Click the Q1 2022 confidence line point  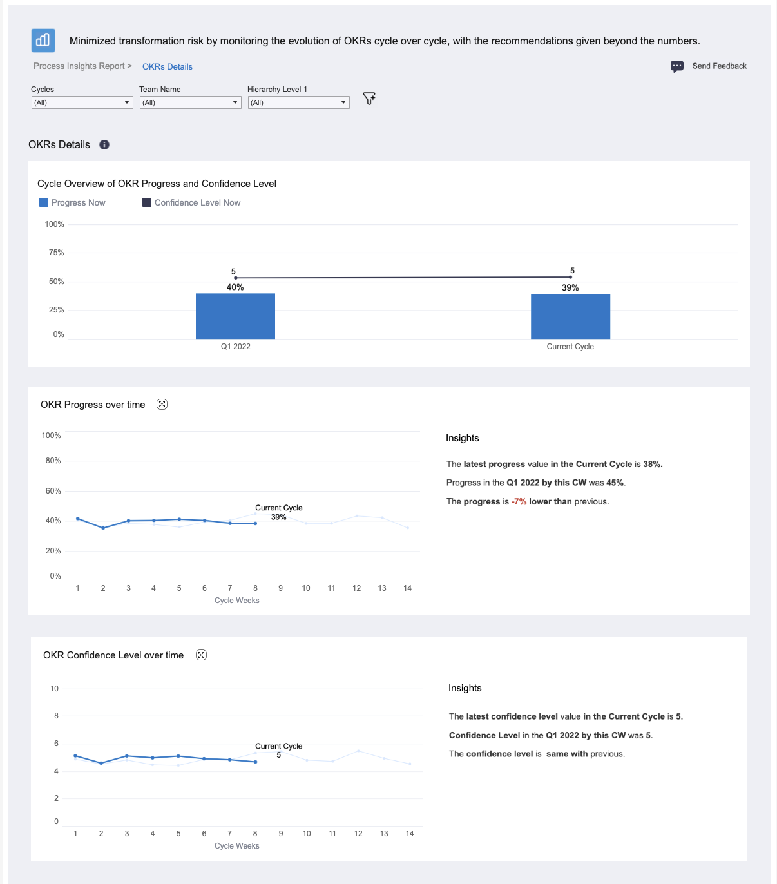coord(236,278)
